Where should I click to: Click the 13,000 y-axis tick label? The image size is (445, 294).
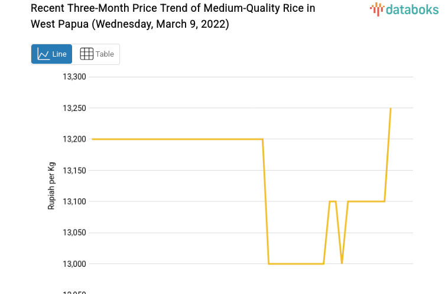[x=74, y=264]
